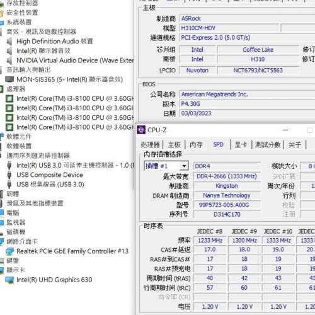Image resolution: width=315 pixels, height=315 pixels.
Task: Click the H310CM-HDV model value
Action: [x=230, y=28]
